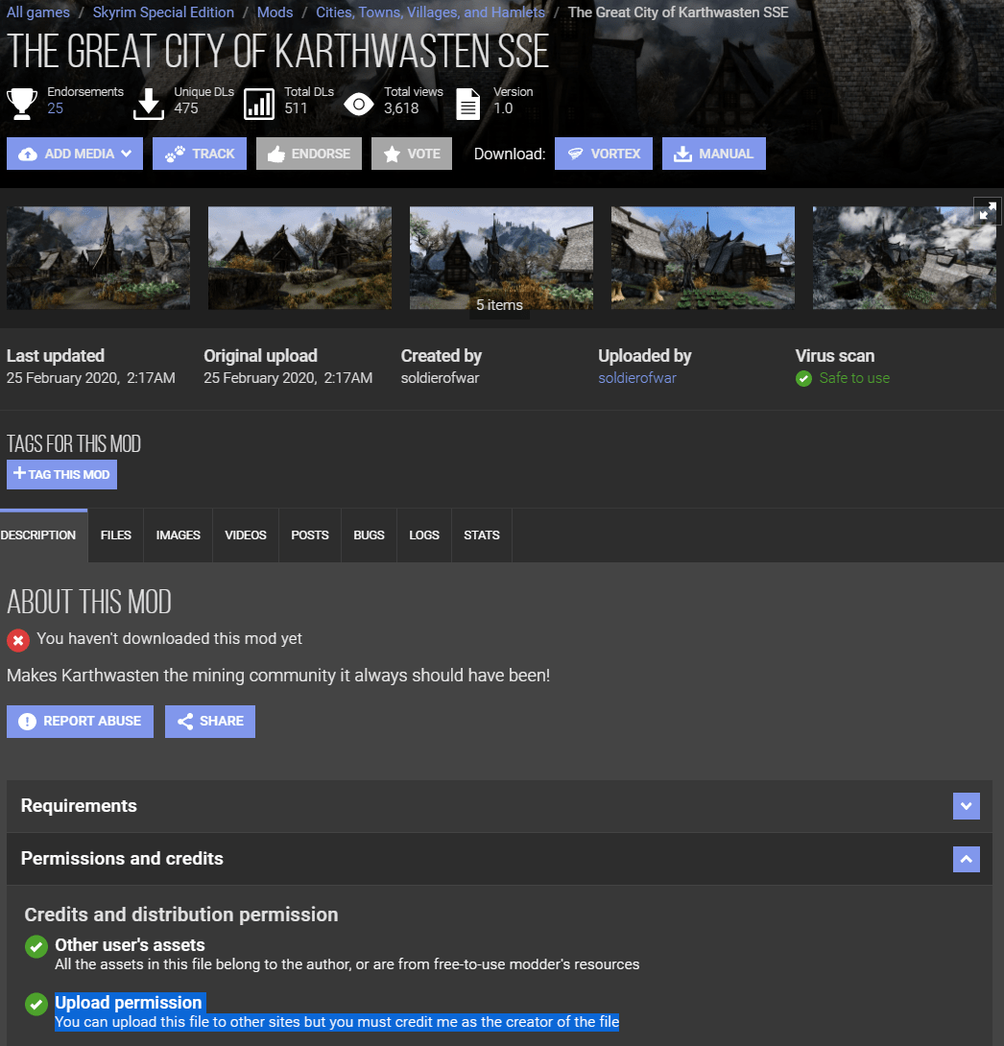The height and width of the screenshot is (1046, 1004).
Task: Open the Videos tab
Action: [x=246, y=535]
